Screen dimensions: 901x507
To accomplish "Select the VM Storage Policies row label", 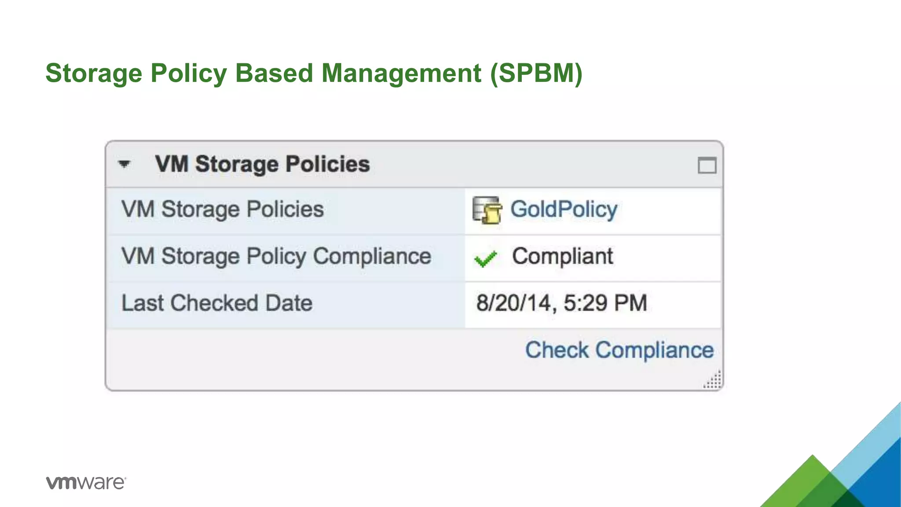I will click(223, 209).
